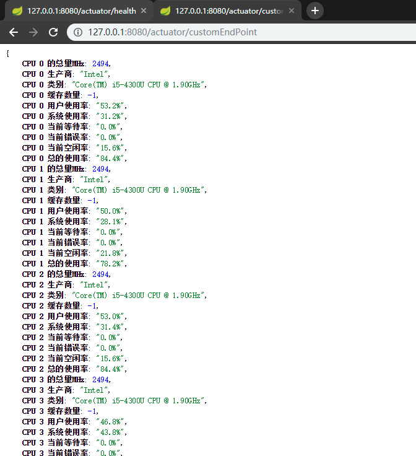Click the CPU 0 总量MHz value 2494
The width and height of the screenshot is (416, 456).
pos(100,63)
